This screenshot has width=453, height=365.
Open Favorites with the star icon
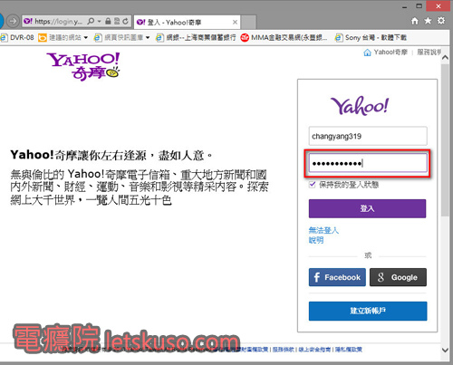click(x=428, y=21)
